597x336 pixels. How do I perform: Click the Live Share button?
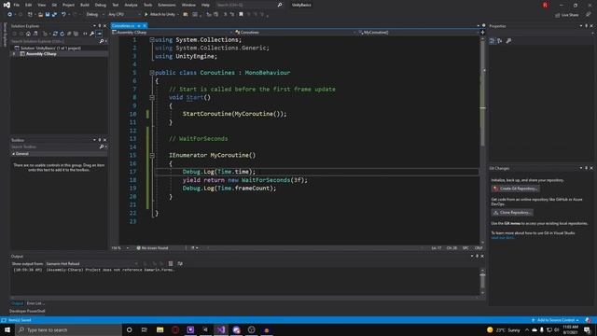[567, 15]
